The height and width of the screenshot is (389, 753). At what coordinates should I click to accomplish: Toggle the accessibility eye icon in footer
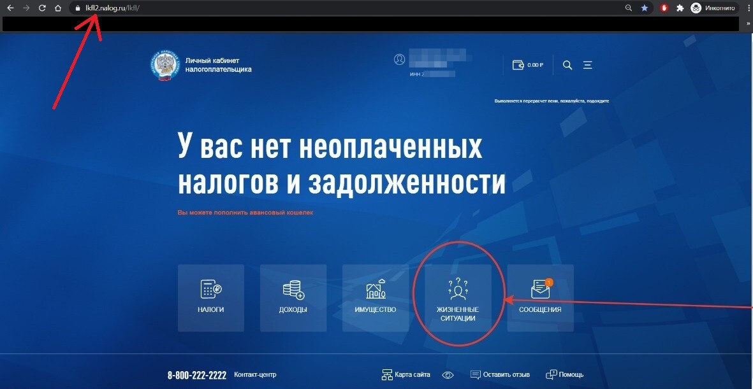click(448, 374)
